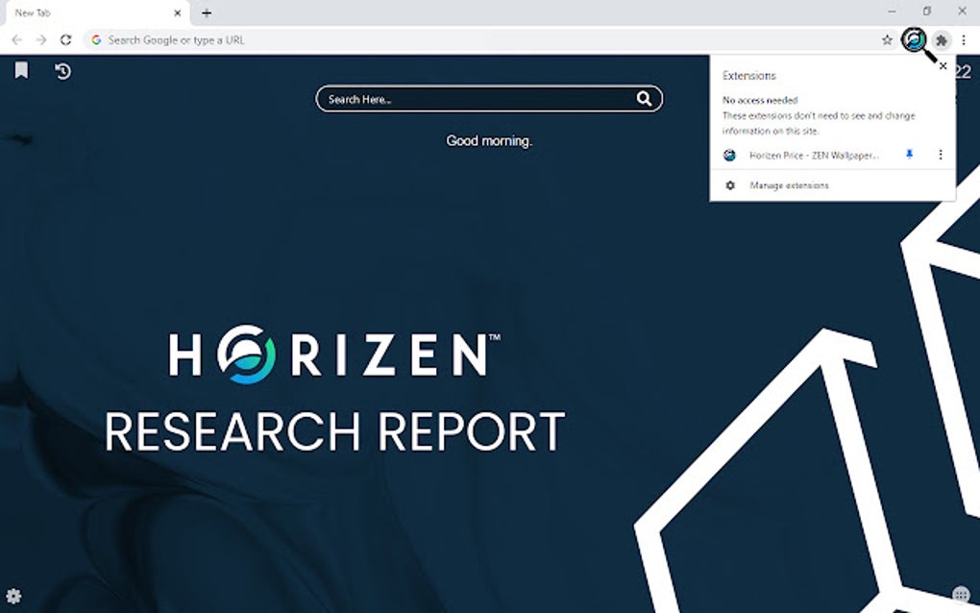Click the magnifier in Search Here box
Screen dimensions: 980x613
(644, 99)
